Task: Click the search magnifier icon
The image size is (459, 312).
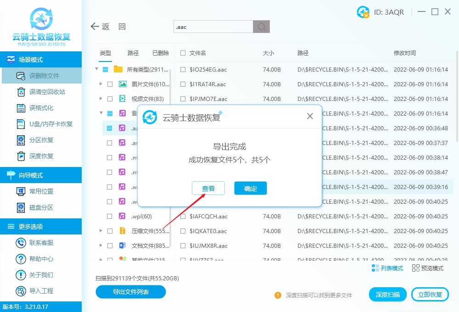Action: [261, 27]
